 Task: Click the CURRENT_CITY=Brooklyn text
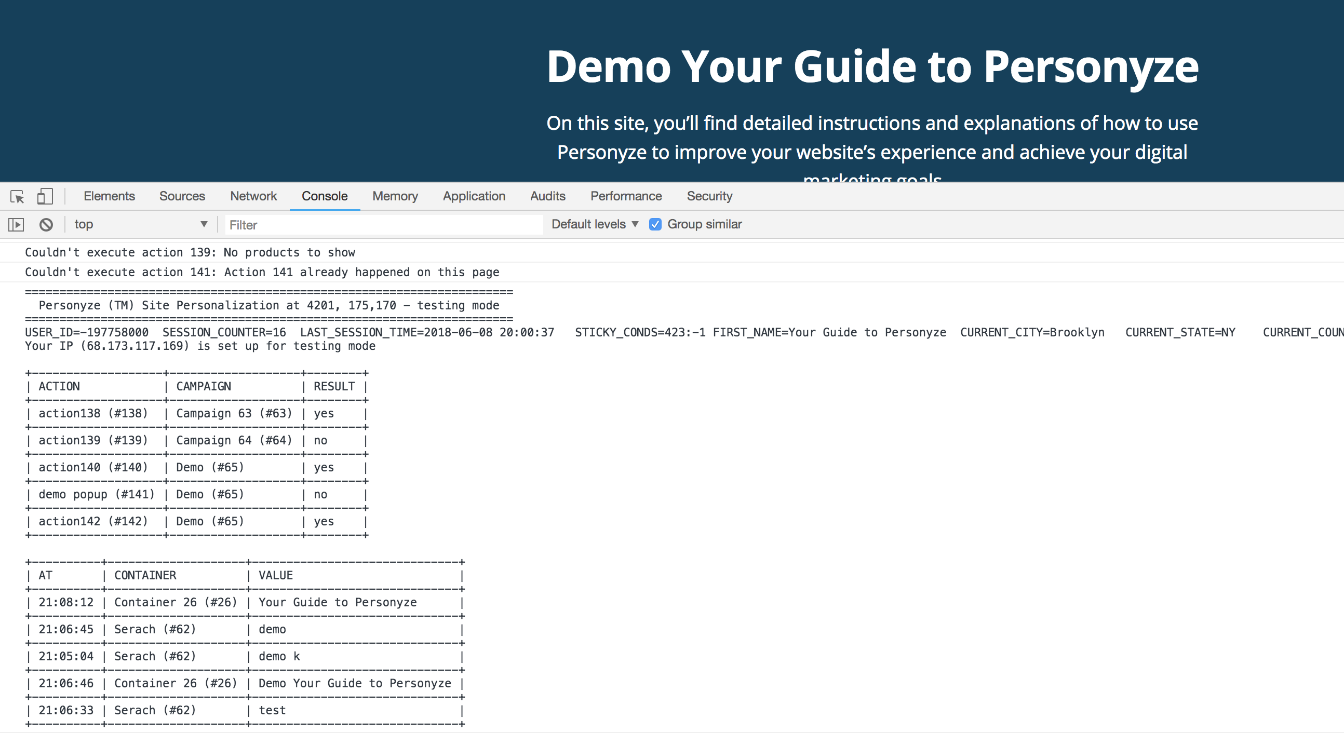[1032, 333]
